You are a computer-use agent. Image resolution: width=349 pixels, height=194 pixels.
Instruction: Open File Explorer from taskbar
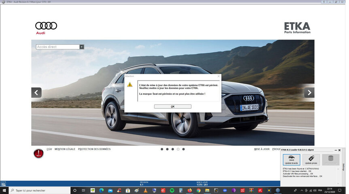[x=207, y=190]
